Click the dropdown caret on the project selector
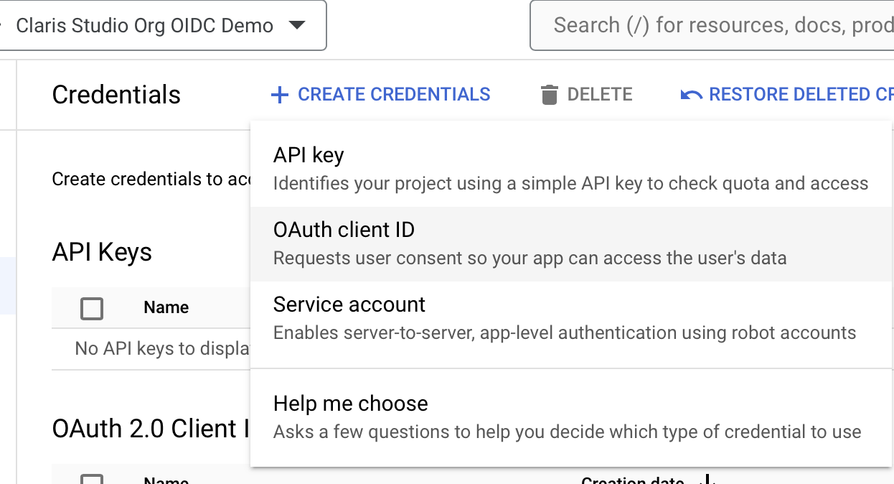 click(298, 25)
